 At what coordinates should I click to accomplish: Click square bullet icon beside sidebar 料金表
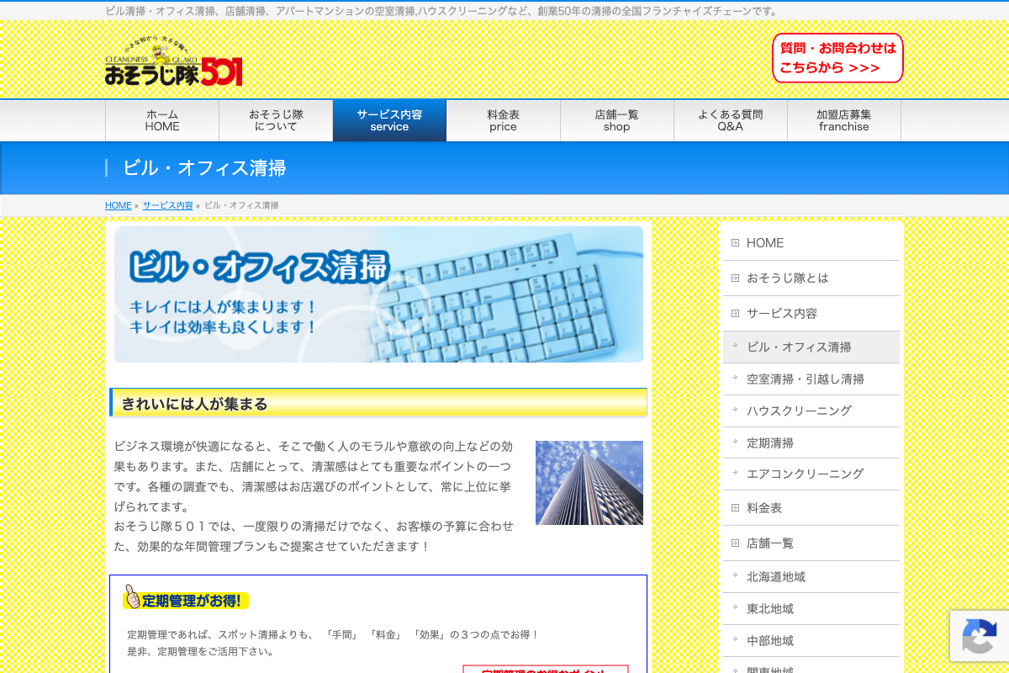click(x=735, y=508)
